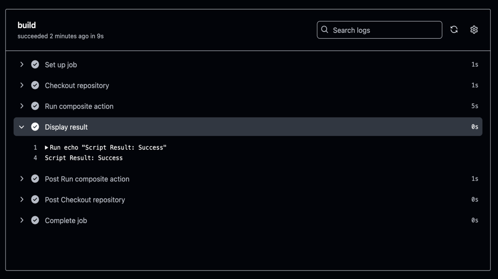Viewport: 498px width, 279px height.
Task: Click the 'Run echo' command log text
Action: [108, 148]
